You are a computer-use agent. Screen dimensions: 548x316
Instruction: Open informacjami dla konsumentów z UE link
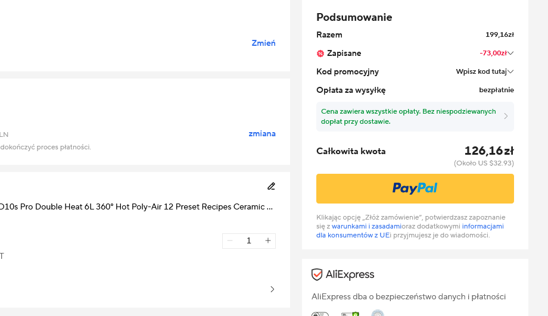tap(410, 231)
